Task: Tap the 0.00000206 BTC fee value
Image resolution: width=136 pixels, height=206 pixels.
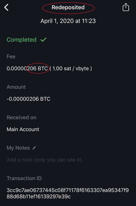Action: click(27, 68)
